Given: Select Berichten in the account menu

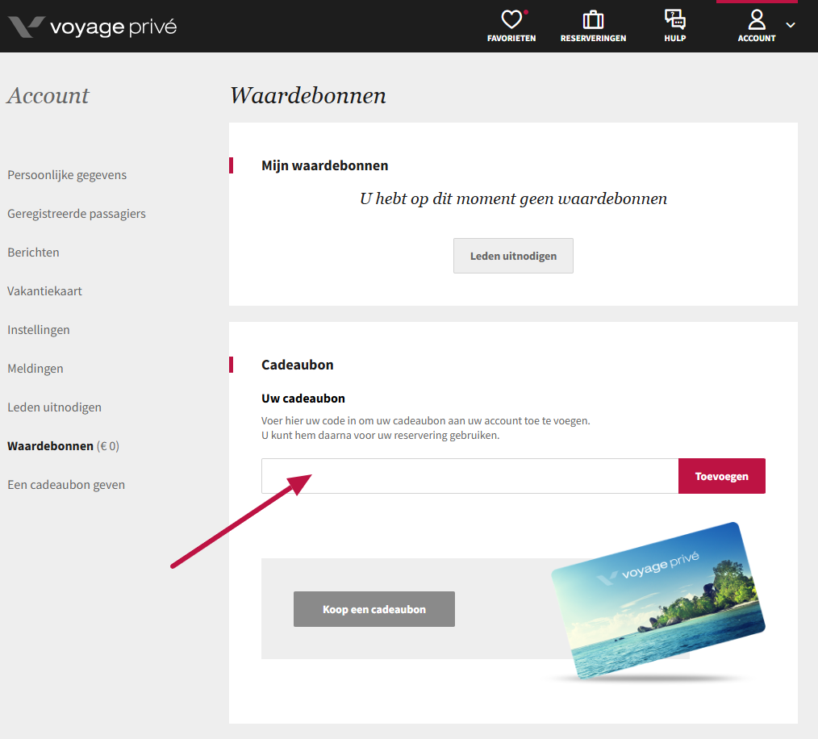Looking at the screenshot, I should [33, 253].
